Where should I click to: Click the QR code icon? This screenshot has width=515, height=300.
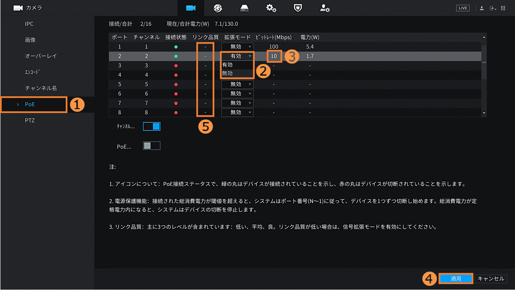click(x=503, y=8)
